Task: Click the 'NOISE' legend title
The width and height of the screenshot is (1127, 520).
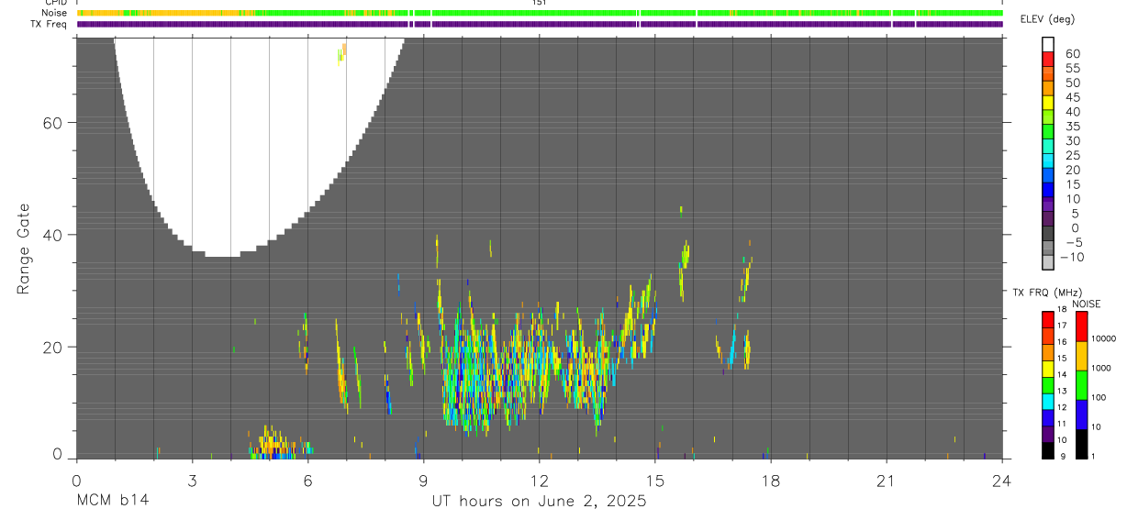Action: (x=1087, y=304)
